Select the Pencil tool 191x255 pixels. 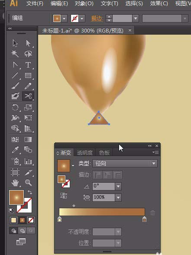28,86
